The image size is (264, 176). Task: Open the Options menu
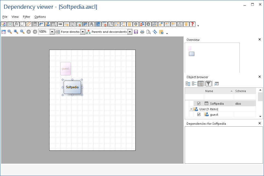(x=40, y=17)
